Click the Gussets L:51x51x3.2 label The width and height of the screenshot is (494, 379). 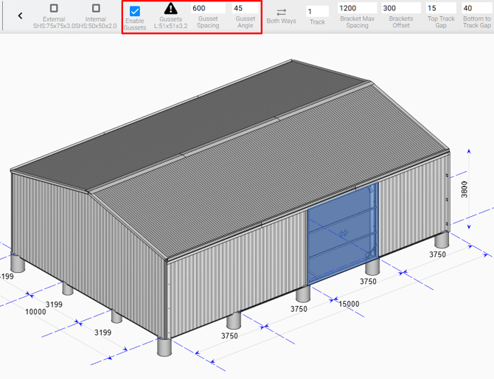[x=170, y=23]
